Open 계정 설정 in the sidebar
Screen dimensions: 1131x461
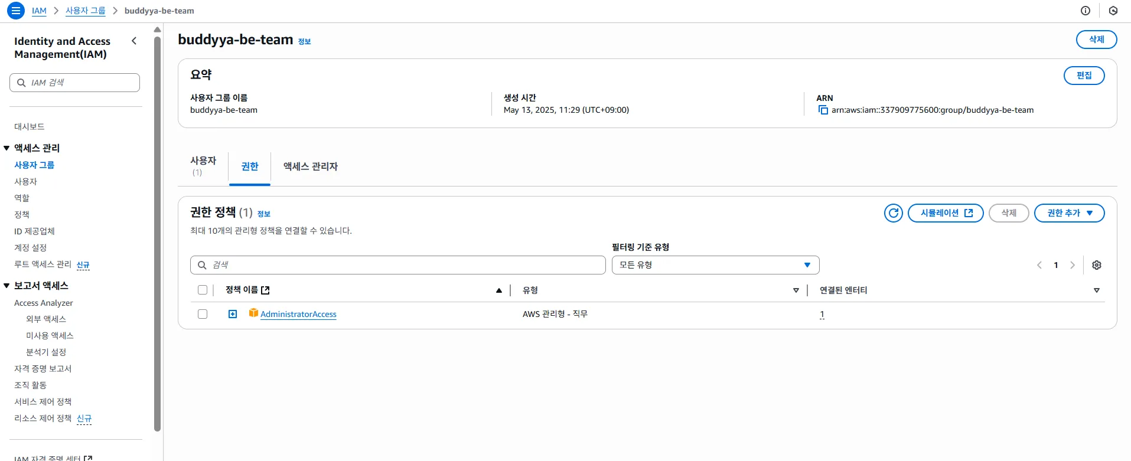(30, 248)
